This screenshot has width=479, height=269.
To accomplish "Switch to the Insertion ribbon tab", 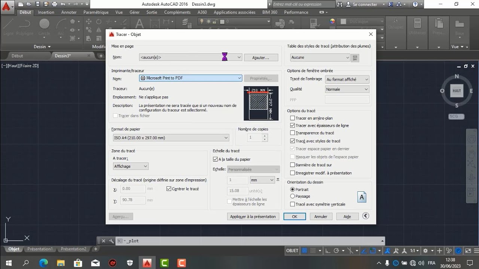I will coord(46,12).
